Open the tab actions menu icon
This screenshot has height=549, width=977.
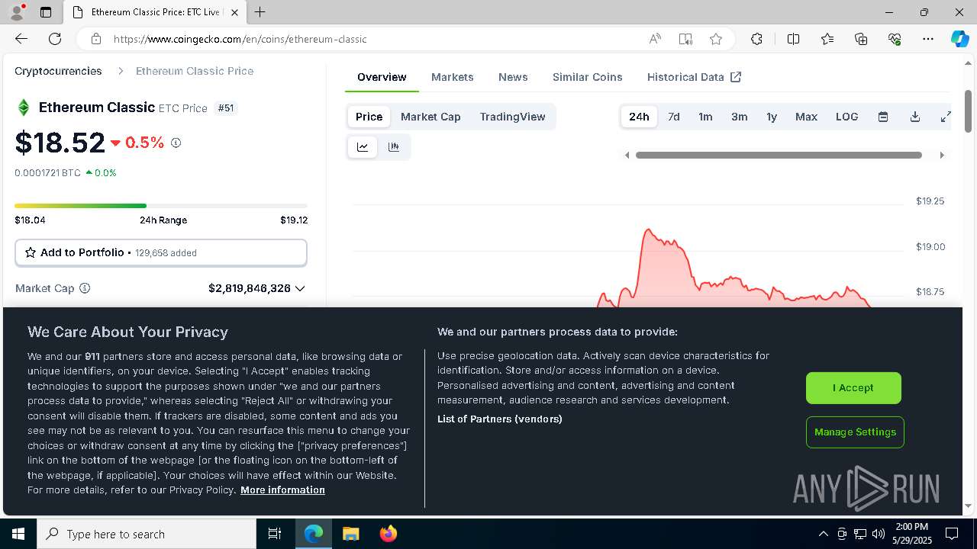pos(46,12)
